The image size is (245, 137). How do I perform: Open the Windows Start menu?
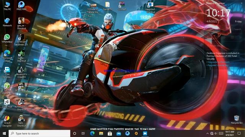tap(4, 134)
